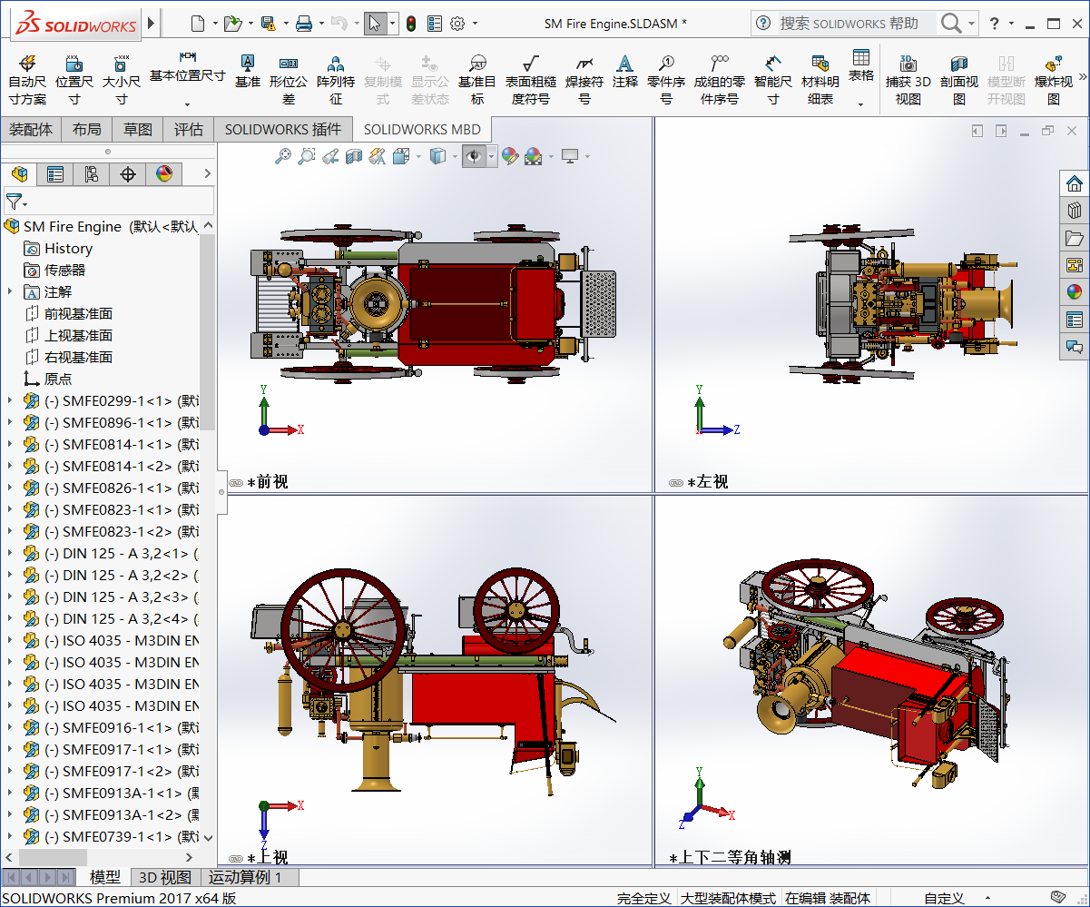The image size is (1090, 907).
Task: Expand the SOLIDWORKS menu flyout arrow
Action: 151,23
